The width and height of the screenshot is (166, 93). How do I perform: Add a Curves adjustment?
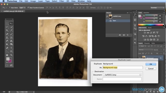pos(151,33)
